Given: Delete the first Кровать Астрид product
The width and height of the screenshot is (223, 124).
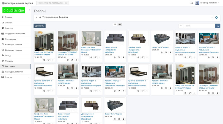Looking at the screenshot, I should [x=208, y=57].
